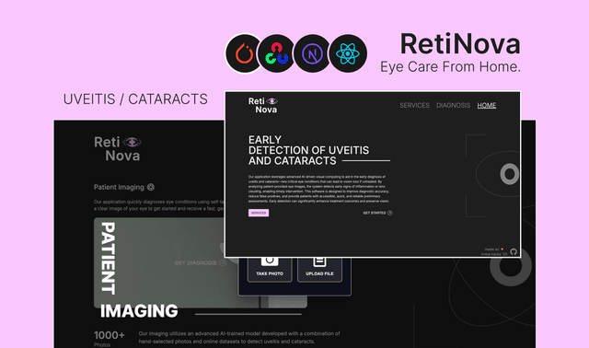Viewport: 589px width, 348px height.
Task: Click the vertical 'PATIENT' heading
Action: pos(109,258)
